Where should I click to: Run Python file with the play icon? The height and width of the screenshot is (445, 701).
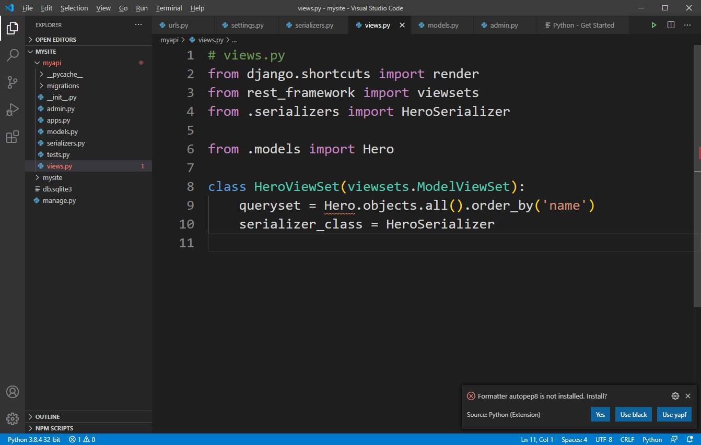[x=653, y=25]
